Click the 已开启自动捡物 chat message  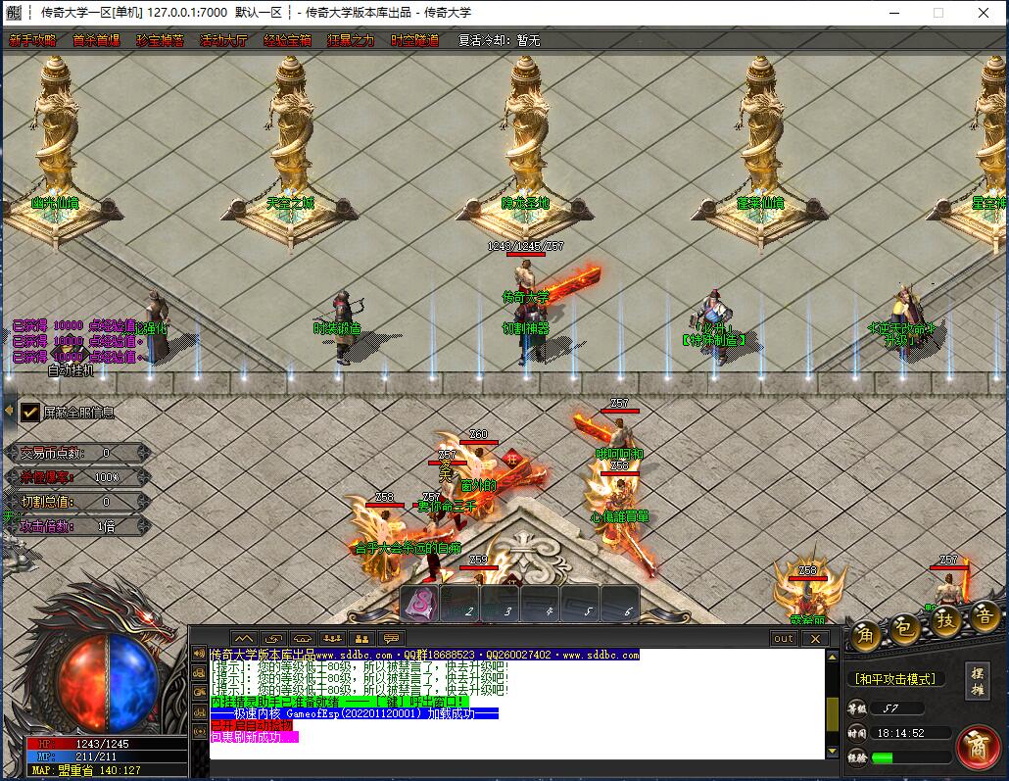click(x=252, y=725)
